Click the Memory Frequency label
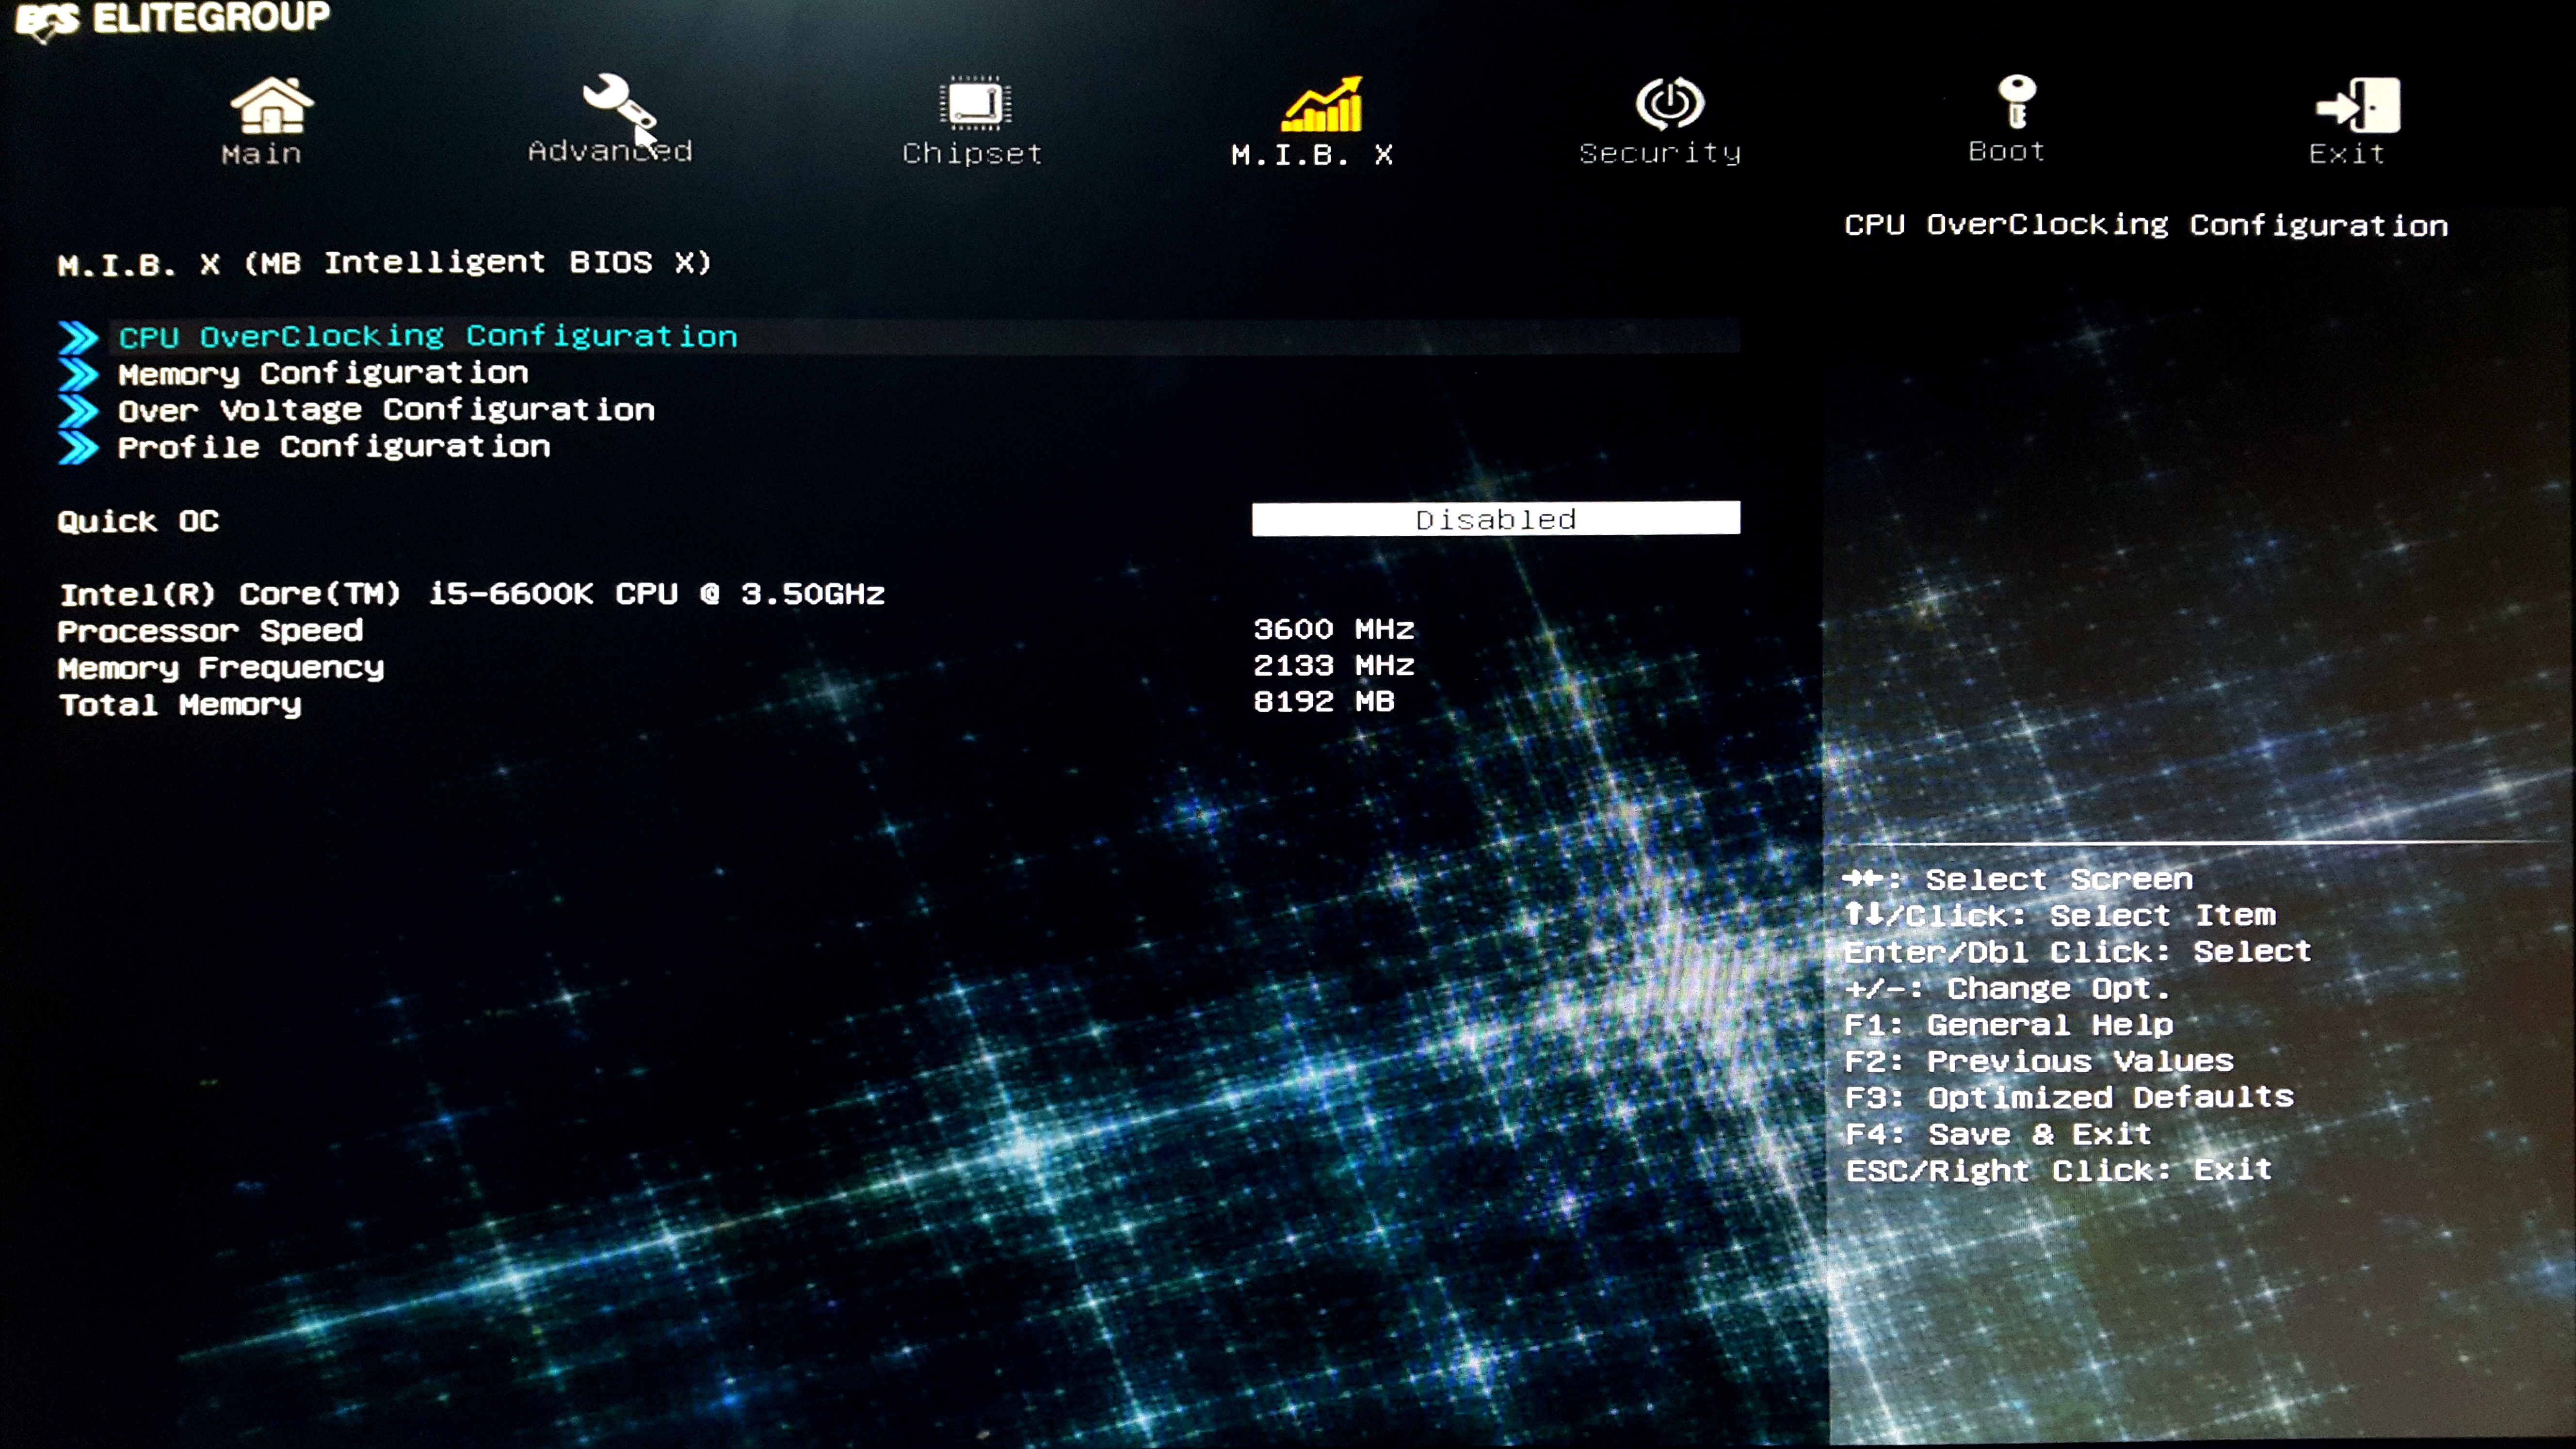The height and width of the screenshot is (1449, 2576). tap(221, 668)
